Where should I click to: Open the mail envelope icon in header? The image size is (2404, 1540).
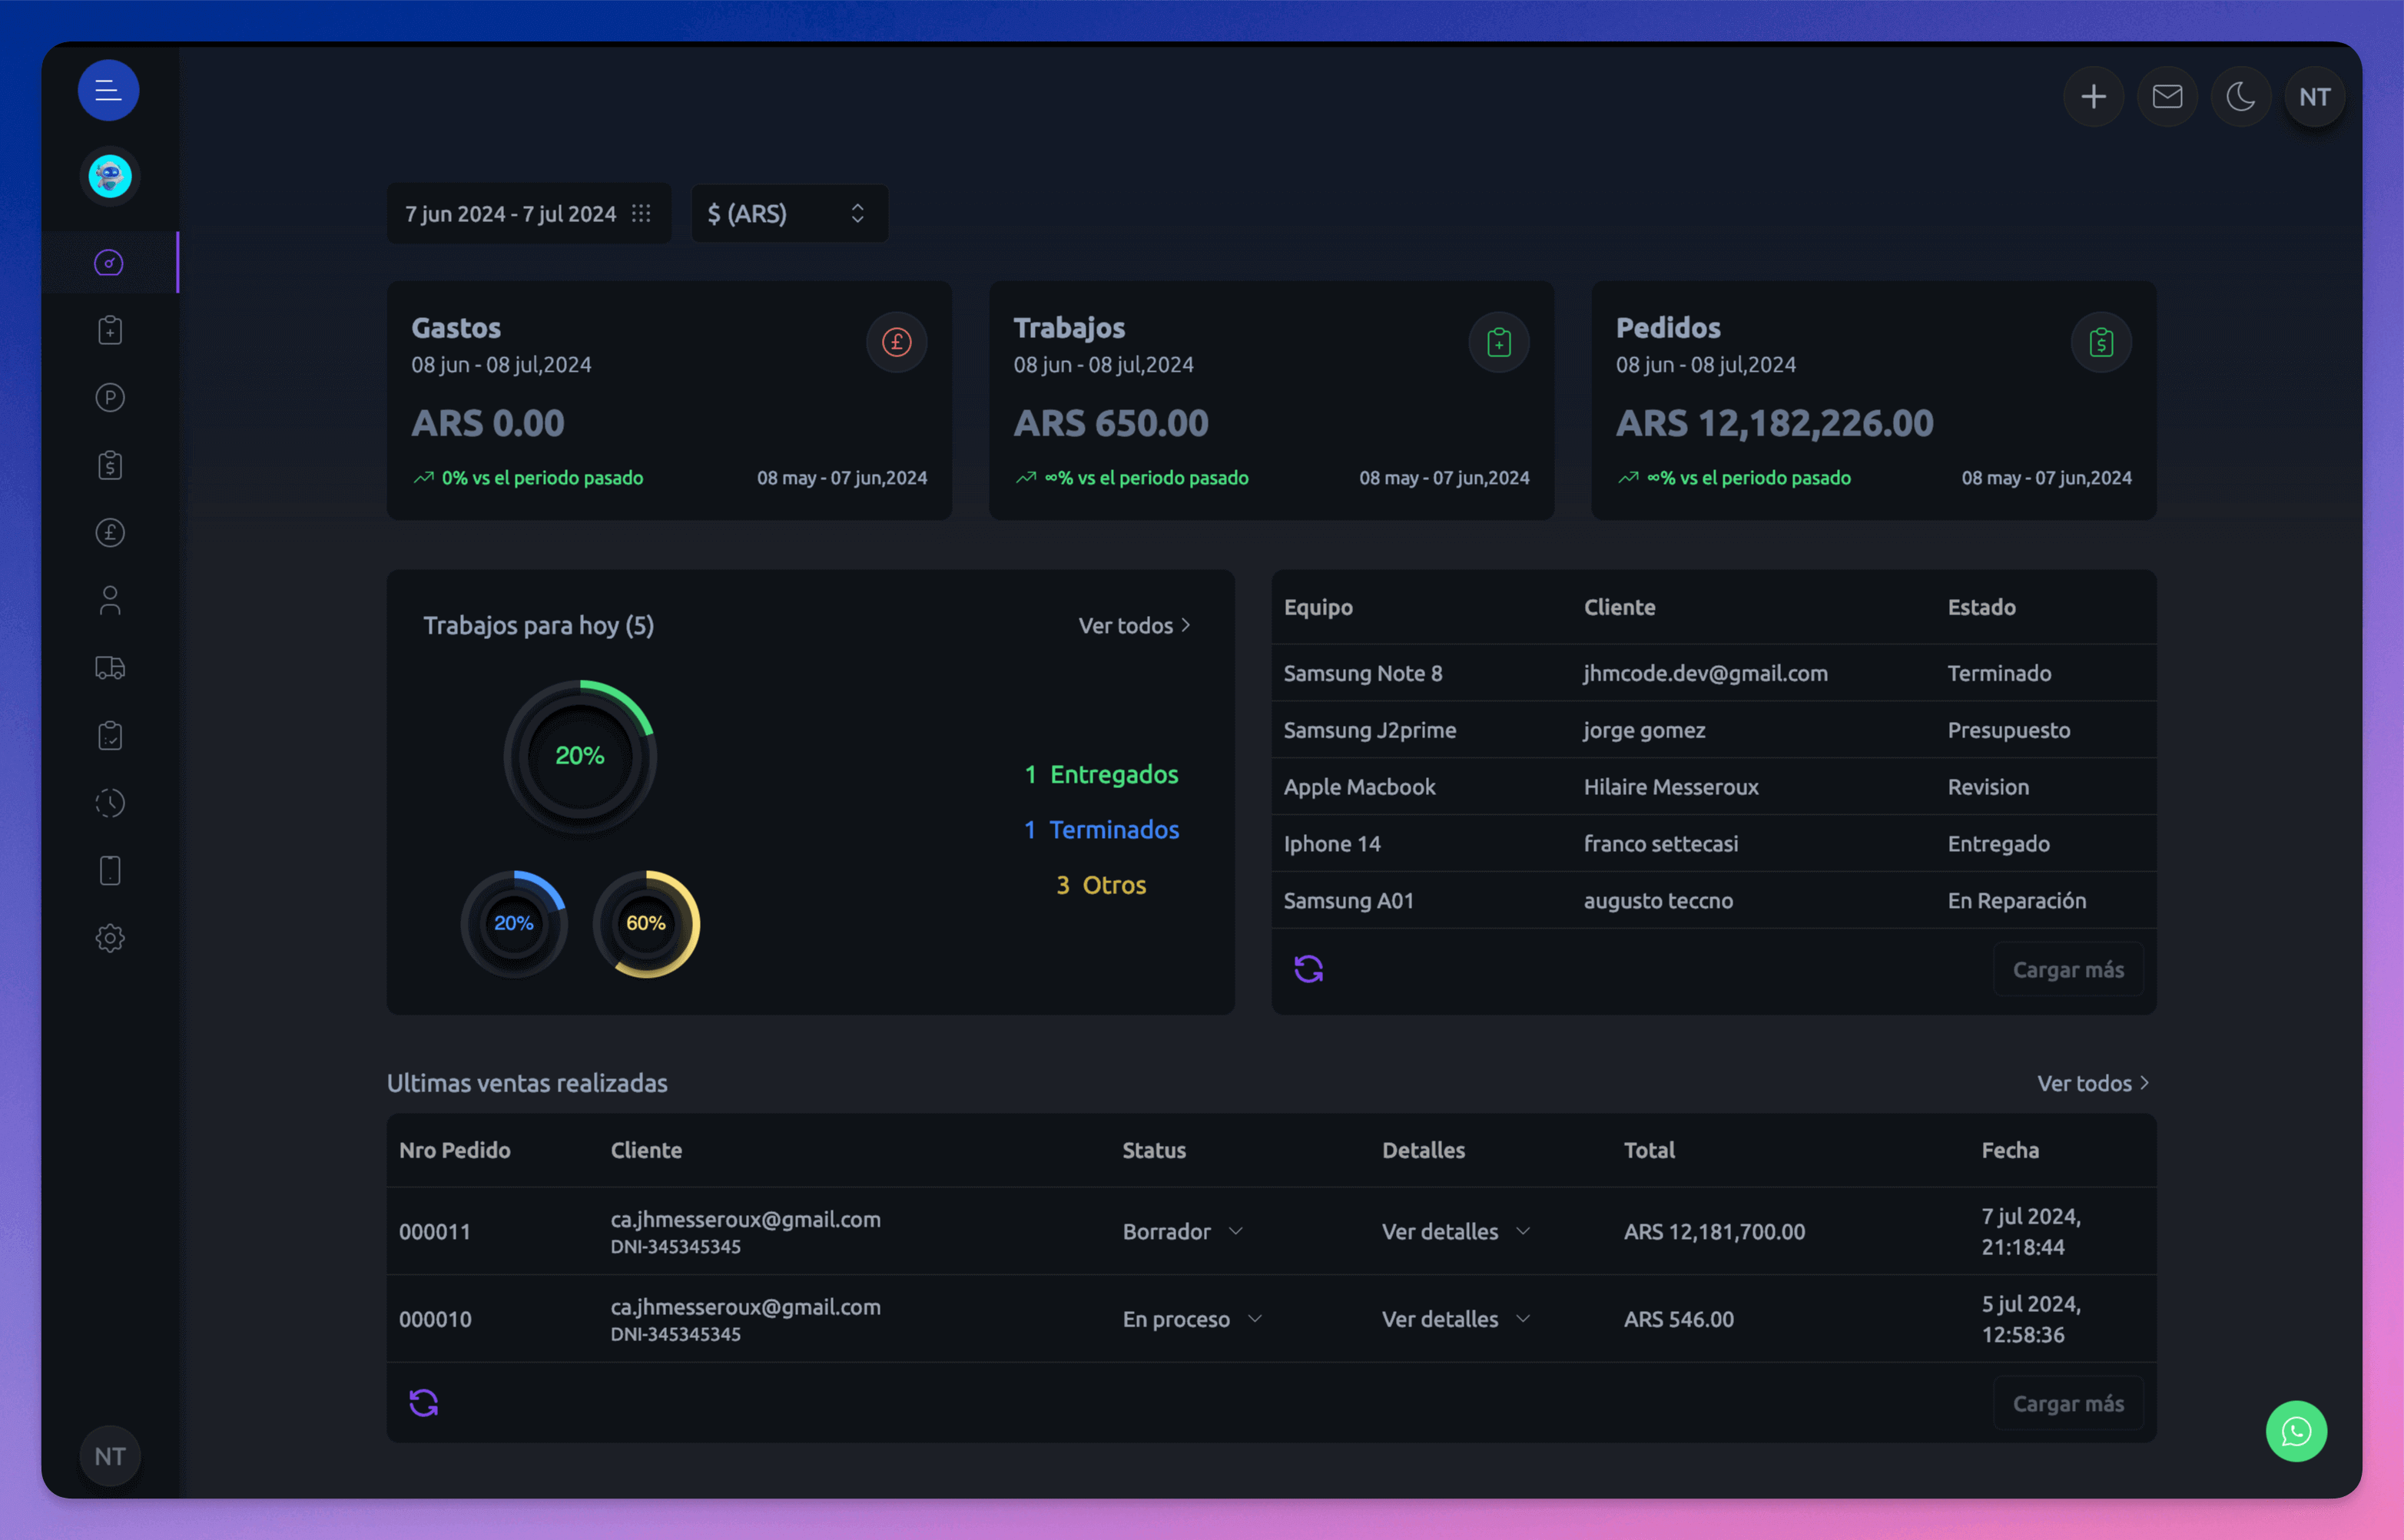tap(2167, 97)
